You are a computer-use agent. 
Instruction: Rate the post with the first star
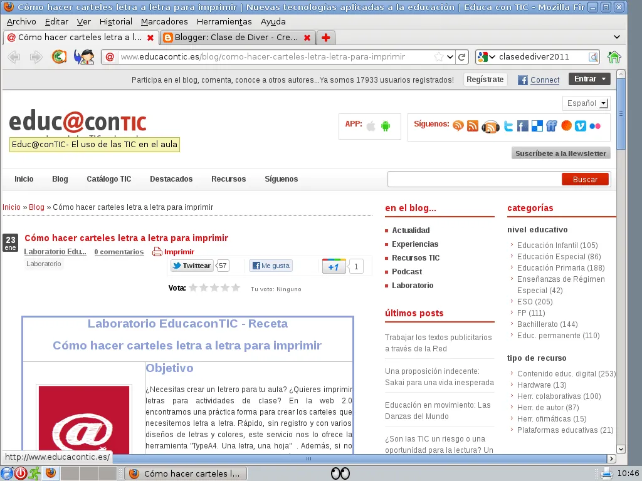click(193, 288)
